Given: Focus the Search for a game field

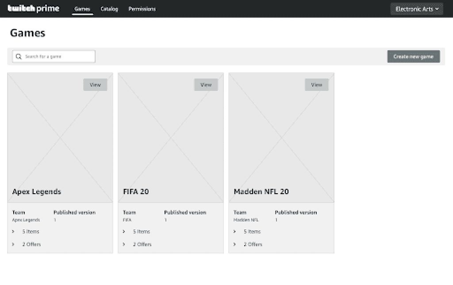Looking at the screenshot, I should point(54,56).
